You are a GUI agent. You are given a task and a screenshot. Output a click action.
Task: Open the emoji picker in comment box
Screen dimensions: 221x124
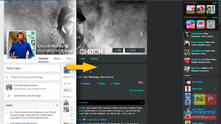pos(142,103)
